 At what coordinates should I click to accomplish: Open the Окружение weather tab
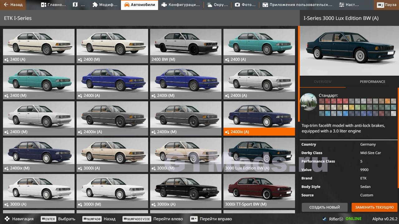point(217,5)
